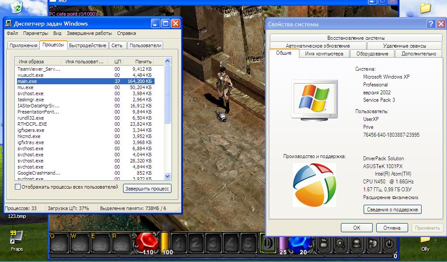Screen dimensions: 447x262
Task: Select the main.exe process row
Action: [x=85, y=81]
